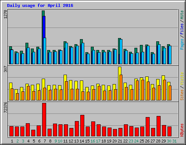Select day label 27 on the x-axis

(x=153, y=141)
